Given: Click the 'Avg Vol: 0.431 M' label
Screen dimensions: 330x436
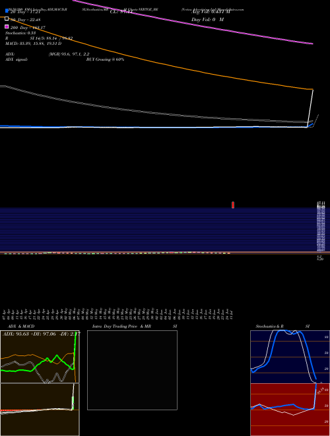Looking at the screenshot, I should coord(211,12).
